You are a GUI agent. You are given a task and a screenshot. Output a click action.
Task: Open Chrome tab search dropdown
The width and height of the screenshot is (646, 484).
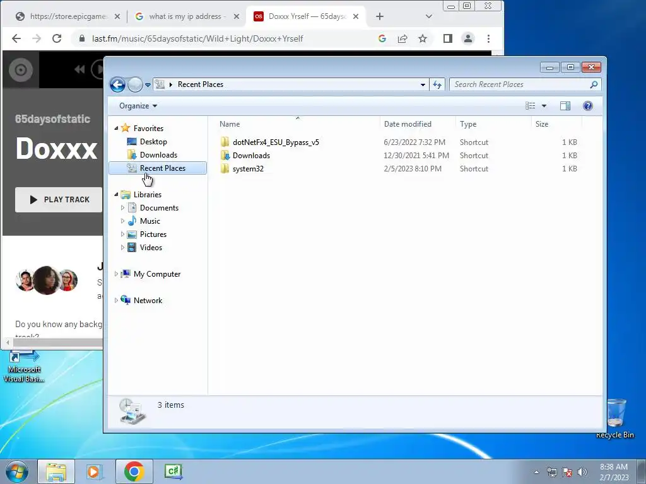coord(429,16)
